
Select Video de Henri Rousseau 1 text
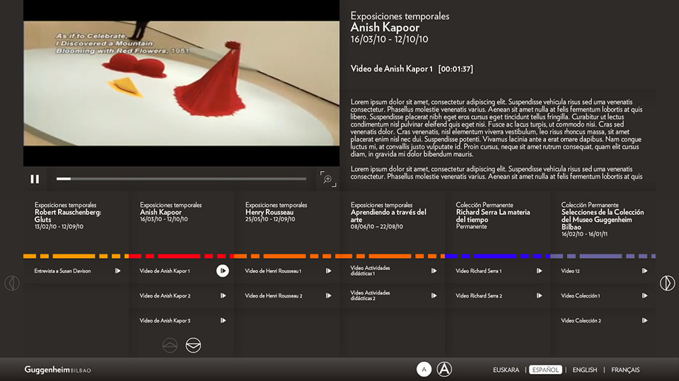(273, 271)
